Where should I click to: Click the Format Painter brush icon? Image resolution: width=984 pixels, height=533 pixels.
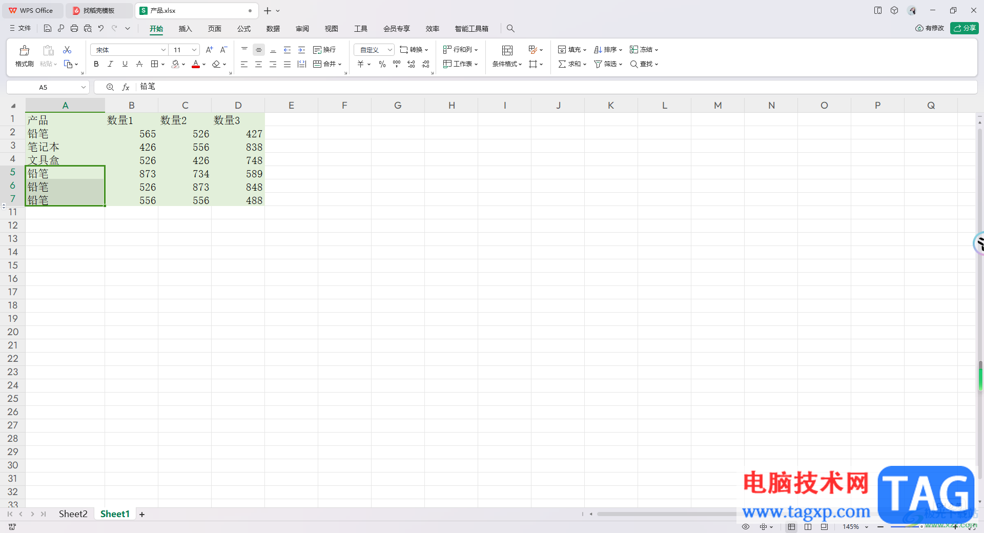pyautogui.click(x=24, y=50)
